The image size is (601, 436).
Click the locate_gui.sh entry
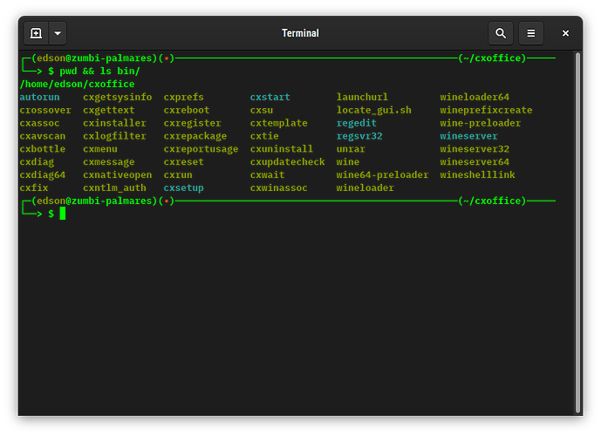pyautogui.click(x=373, y=110)
